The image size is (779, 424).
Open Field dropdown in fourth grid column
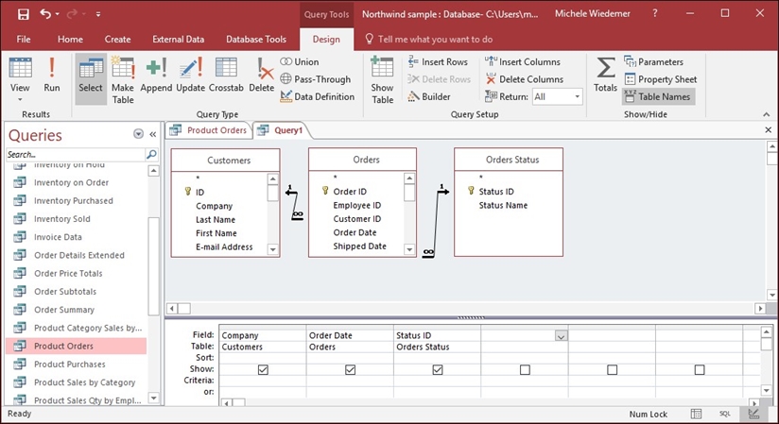click(561, 336)
